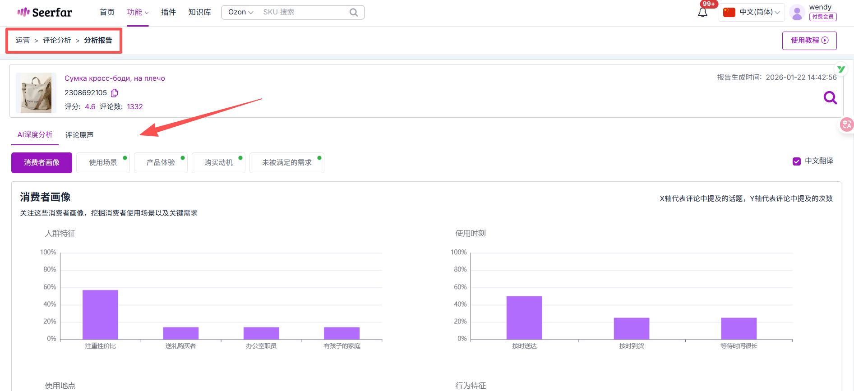Select the 使用场景 tab
This screenshot has height=391, width=854.
click(103, 163)
